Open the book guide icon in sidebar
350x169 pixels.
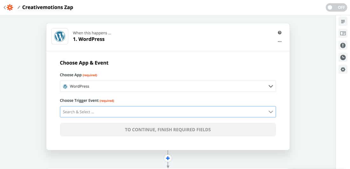pos(343,33)
